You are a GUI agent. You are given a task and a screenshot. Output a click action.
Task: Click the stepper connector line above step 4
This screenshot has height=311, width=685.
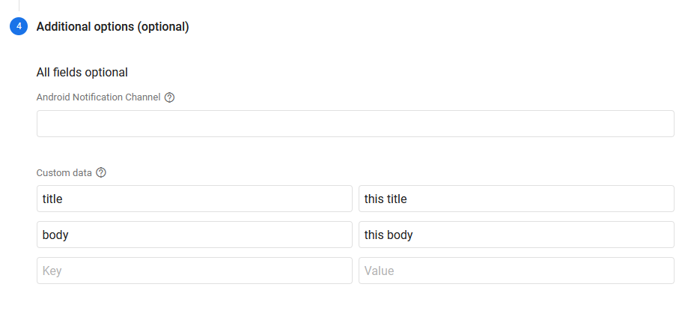(19, 5)
